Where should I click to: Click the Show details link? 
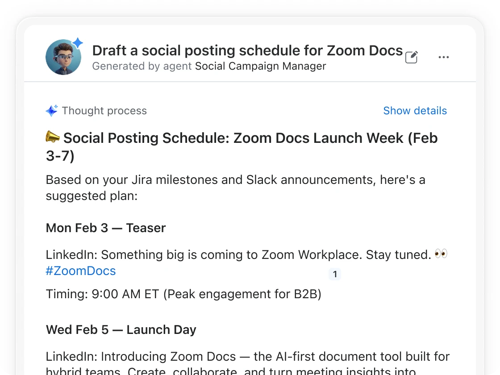(x=415, y=111)
